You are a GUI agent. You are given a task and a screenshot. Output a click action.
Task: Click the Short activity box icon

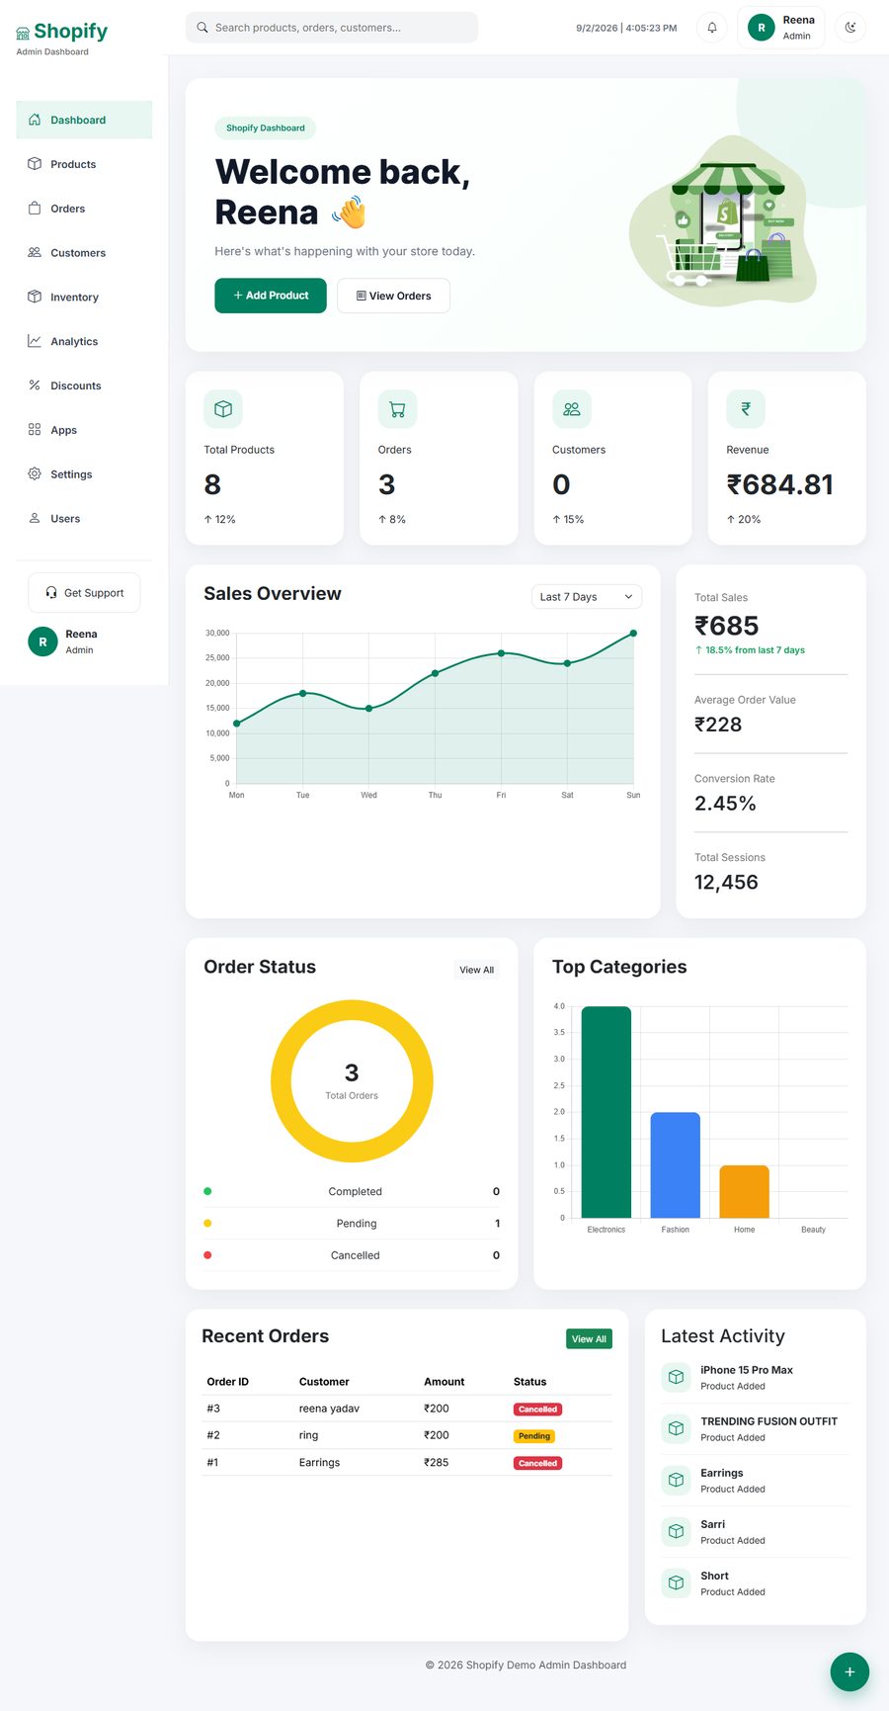pos(677,1583)
